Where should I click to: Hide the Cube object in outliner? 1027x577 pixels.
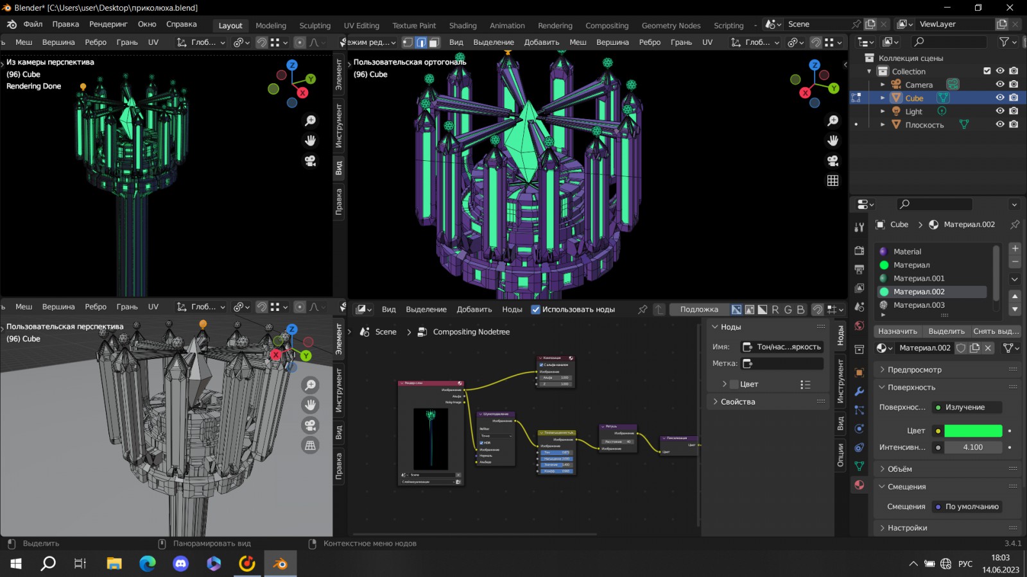click(999, 98)
